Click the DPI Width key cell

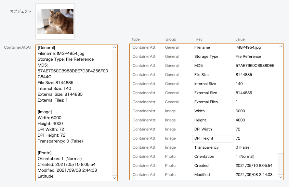click(203, 129)
